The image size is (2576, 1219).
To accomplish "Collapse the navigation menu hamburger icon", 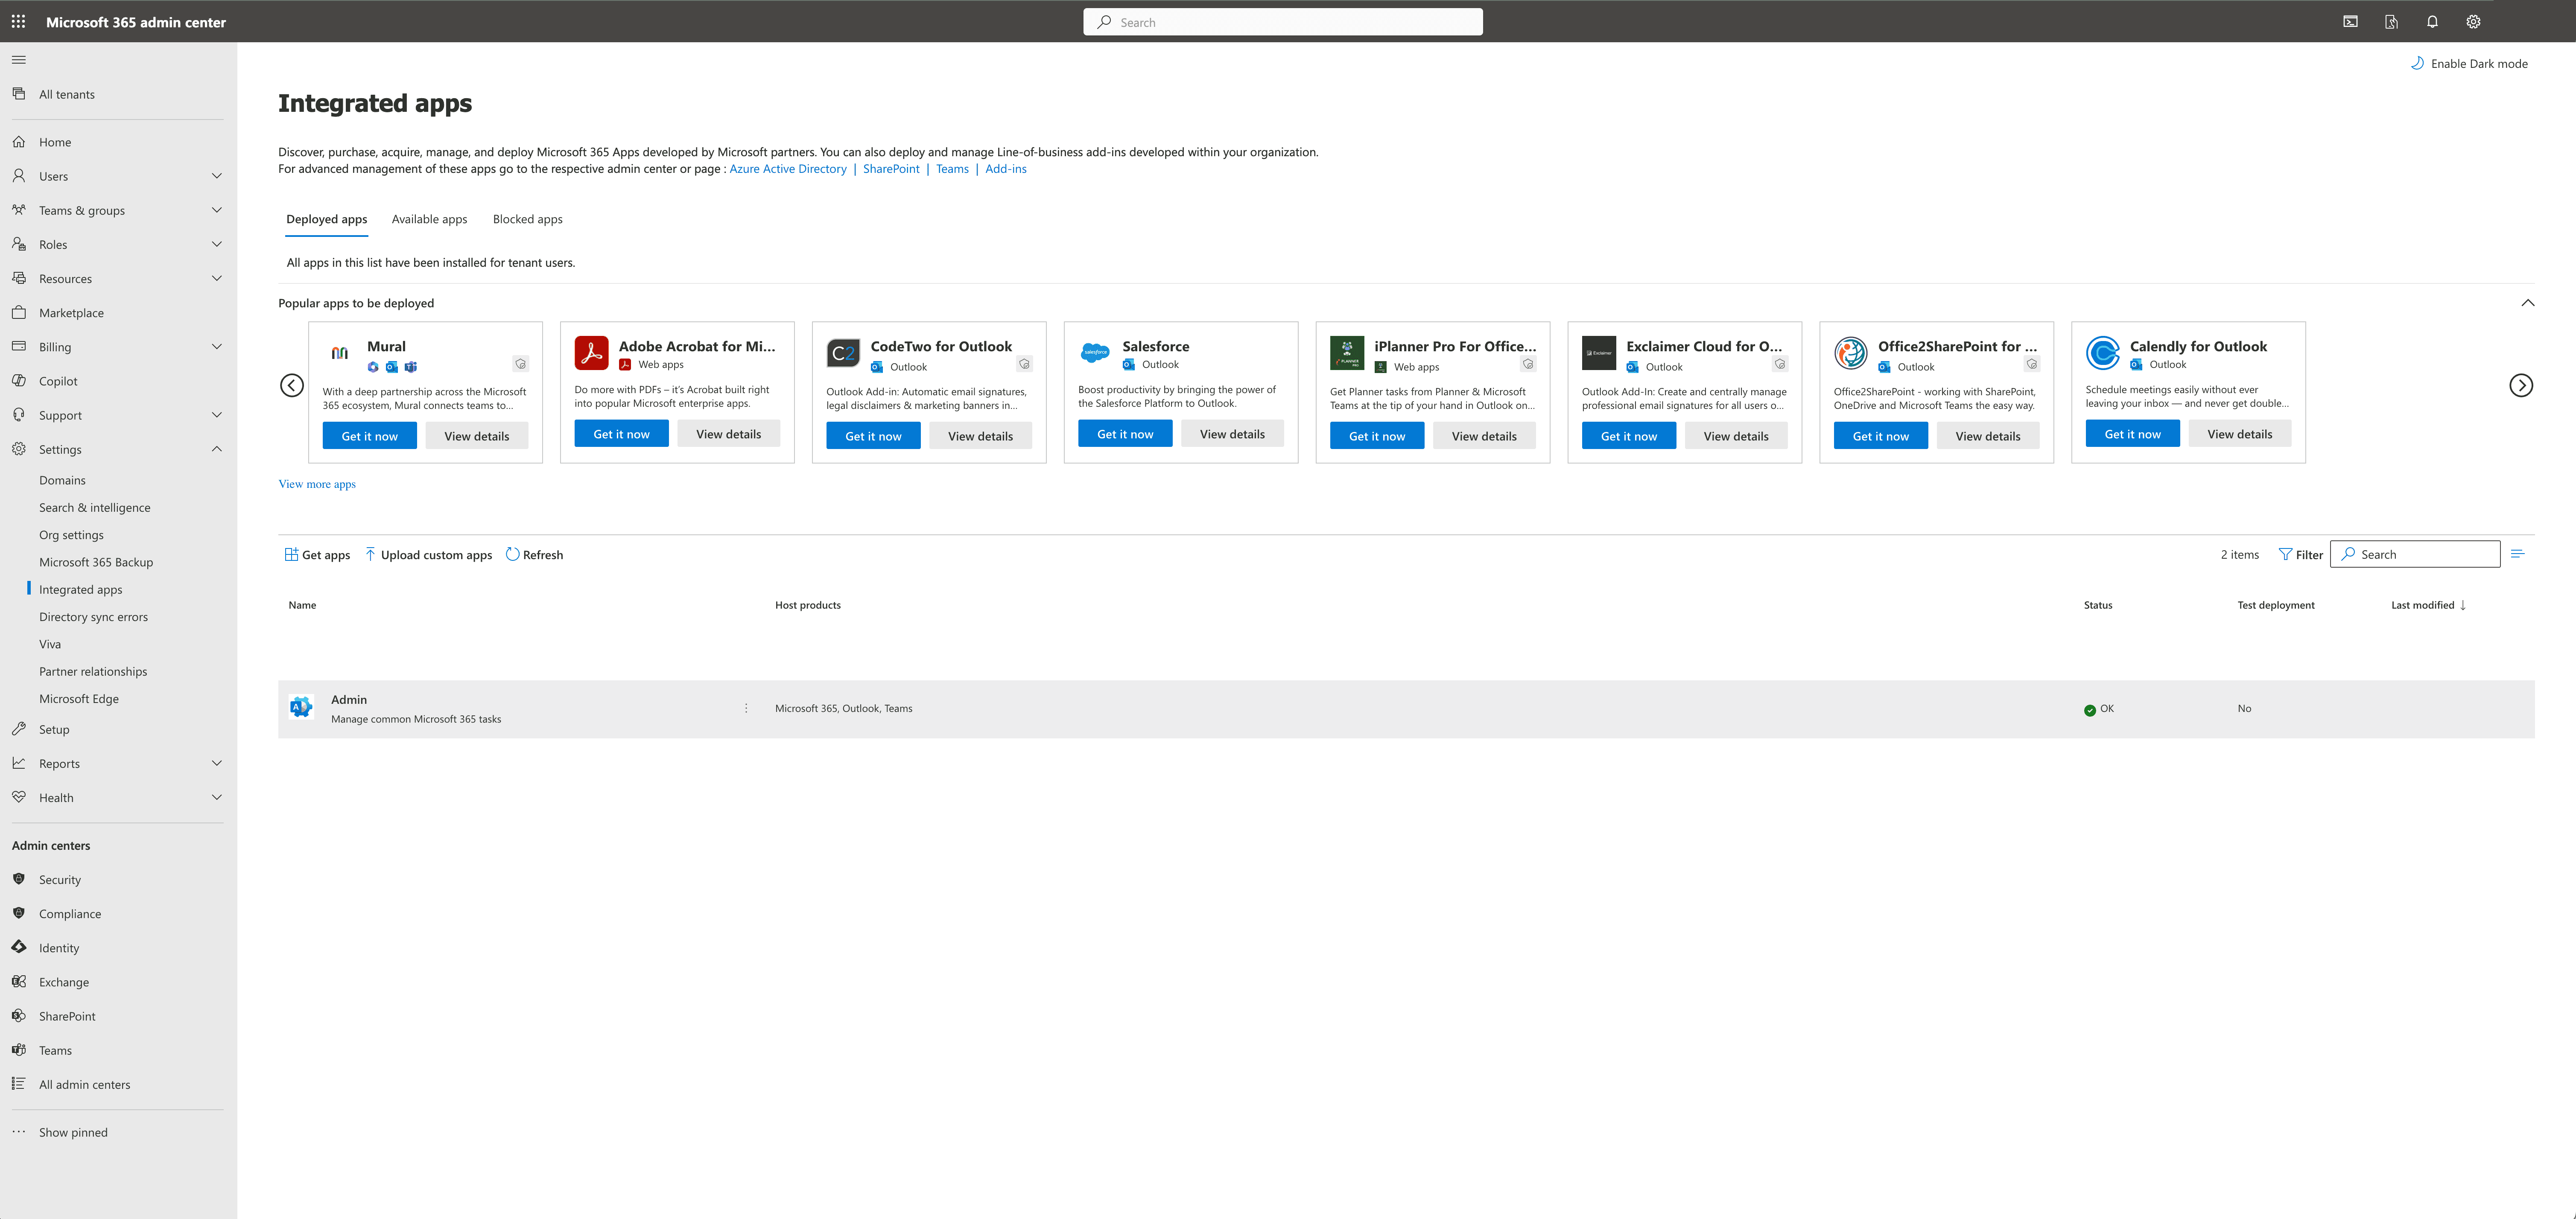I will [19, 60].
